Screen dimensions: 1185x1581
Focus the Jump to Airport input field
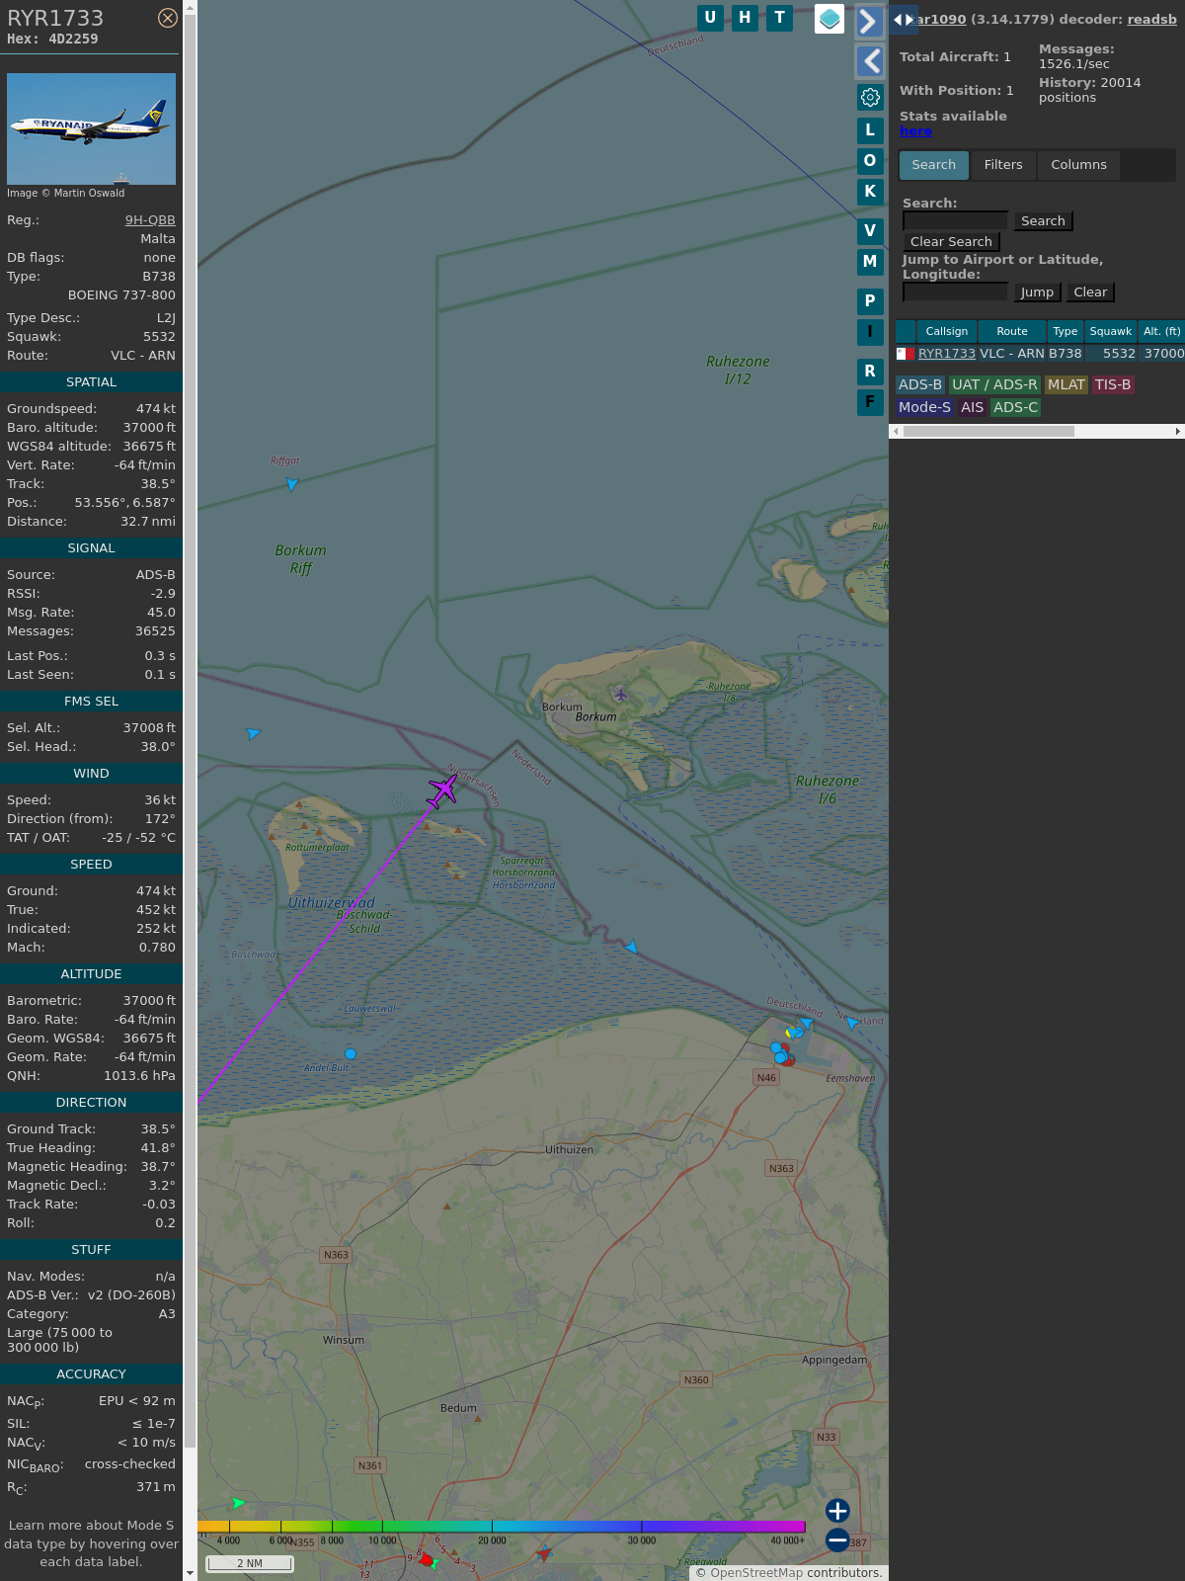[955, 292]
